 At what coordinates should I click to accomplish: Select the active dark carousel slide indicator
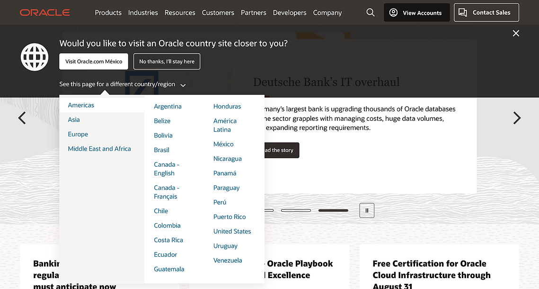click(x=333, y=210)
